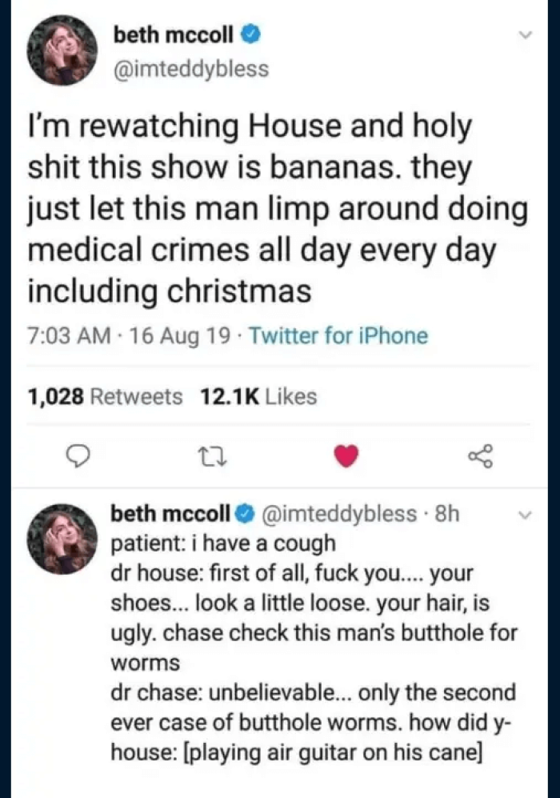This screenshot has width=560, height=798.
Task: Open the share icon for the tweet
Action: [x=480, y=455]
